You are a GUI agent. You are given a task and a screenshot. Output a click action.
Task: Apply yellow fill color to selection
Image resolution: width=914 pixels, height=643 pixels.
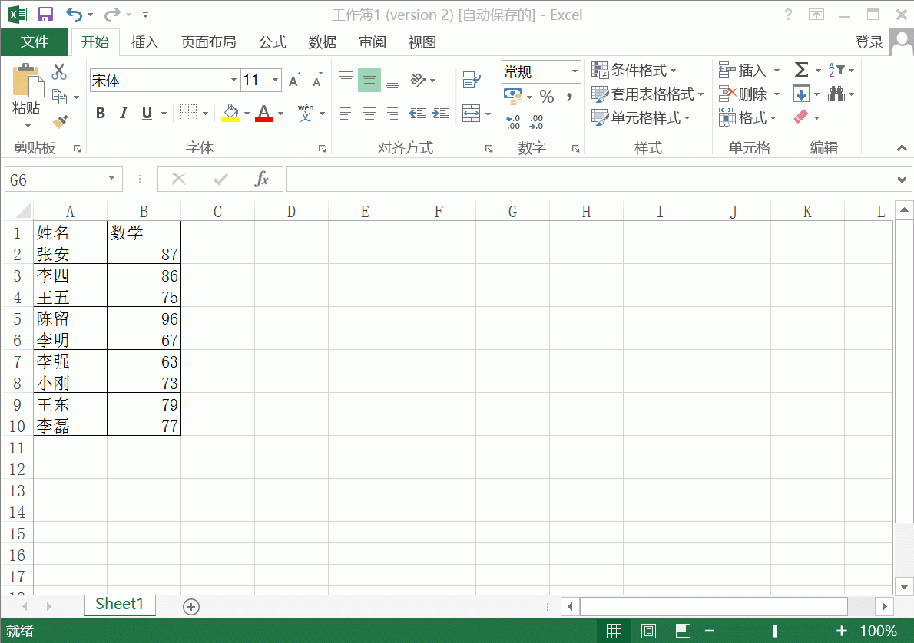(x=230, y=113)
